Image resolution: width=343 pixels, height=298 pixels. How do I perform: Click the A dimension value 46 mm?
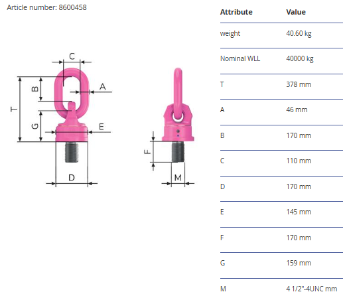tap(297, 110)
